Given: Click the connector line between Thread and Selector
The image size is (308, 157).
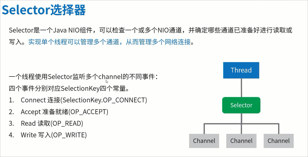Looking at the screenshot, I should pos(241,88).
